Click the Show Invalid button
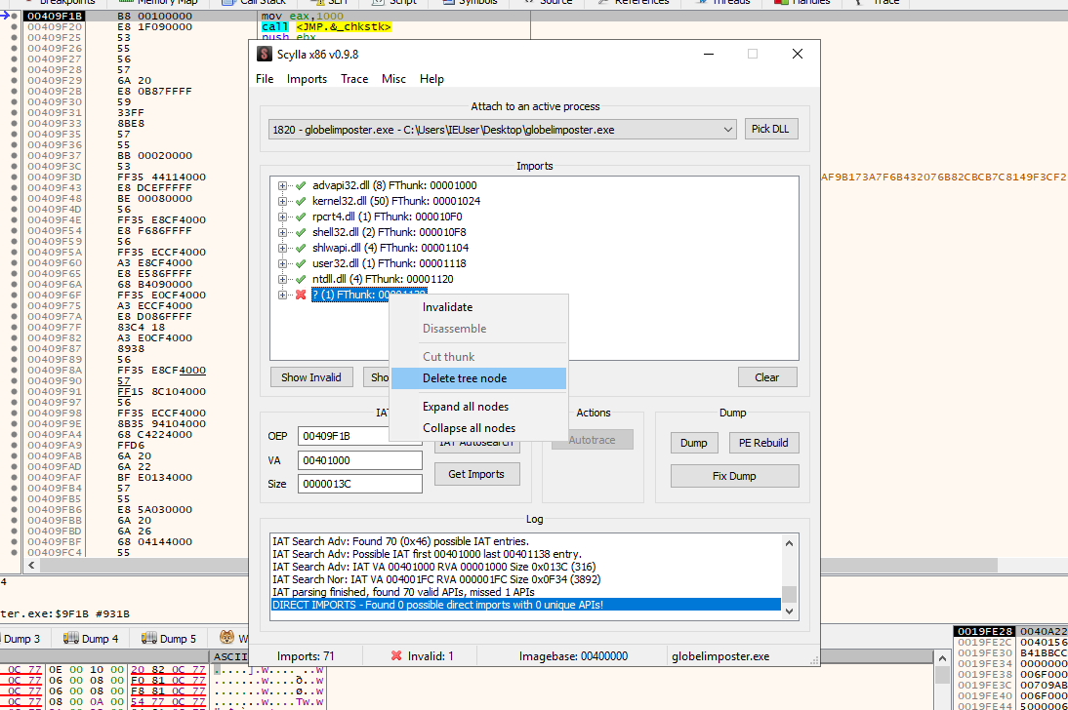Screen dimensions: 1068x710 (311, 377)
